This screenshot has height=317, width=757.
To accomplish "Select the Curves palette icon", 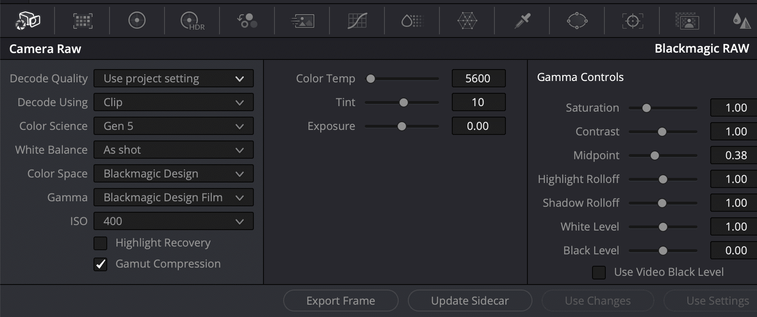I will click(x=357, y=21).
